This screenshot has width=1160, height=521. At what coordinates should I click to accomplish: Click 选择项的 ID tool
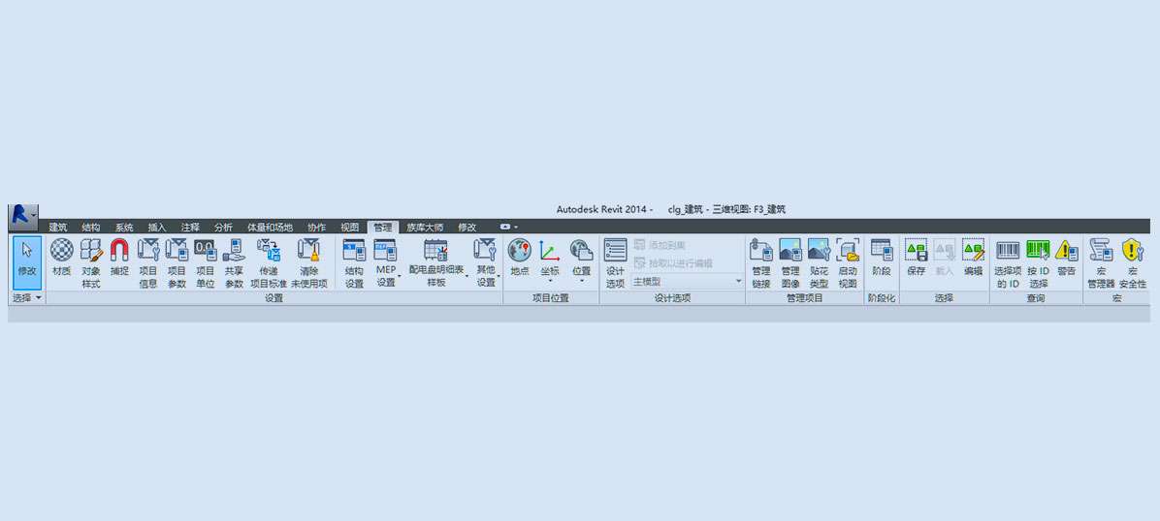click(x=1008, y=263)
